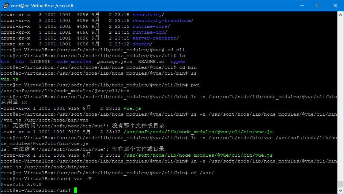Click 'vue.js' in the -rwxr-xr-x 23:12 row after '总用量'
The image size is (344, 194).
[x=132, y=108]
